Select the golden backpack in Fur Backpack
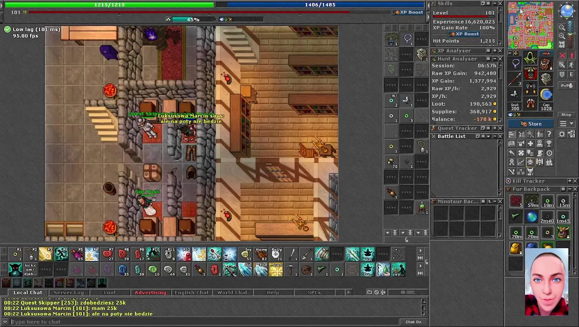The width and height of the screenshot is (579, 327). 516,248
